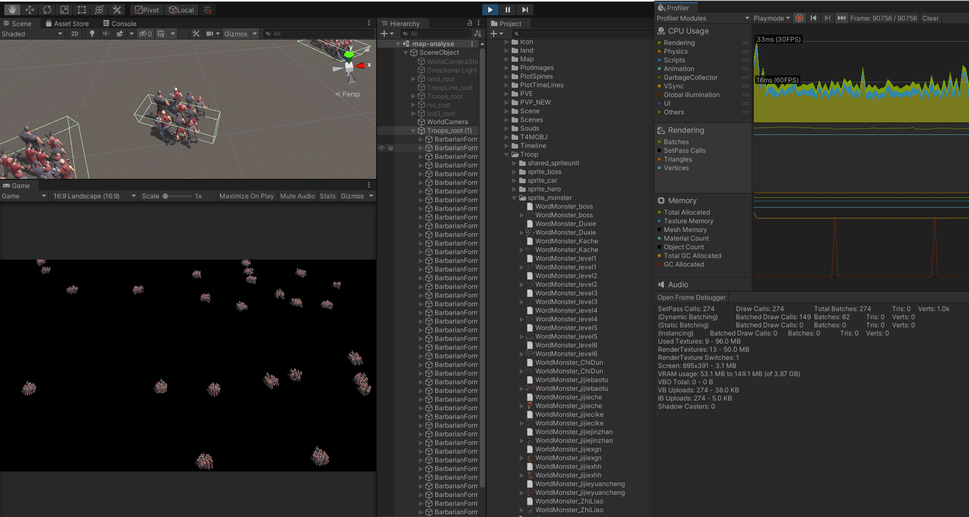Toggle Mute Audio in Game view
Viewport: 969px width, 517px height.
point(297,196)
